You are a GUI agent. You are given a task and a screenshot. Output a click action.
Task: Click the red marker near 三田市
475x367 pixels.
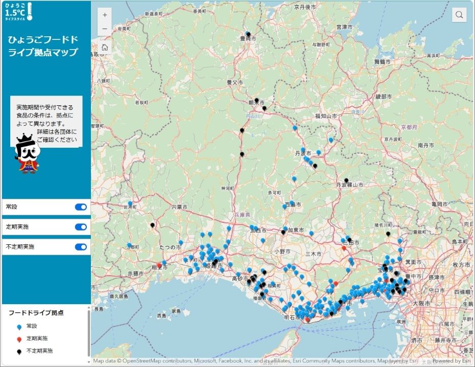click(x=344, y=248)
